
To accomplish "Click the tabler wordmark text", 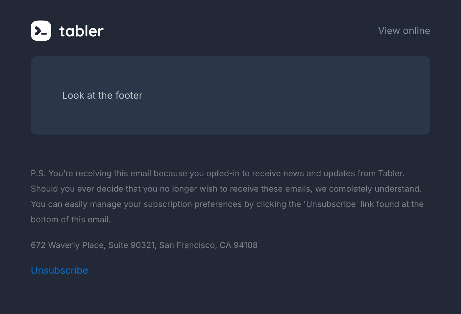I will pyautogui.click(x=81, y=31).
